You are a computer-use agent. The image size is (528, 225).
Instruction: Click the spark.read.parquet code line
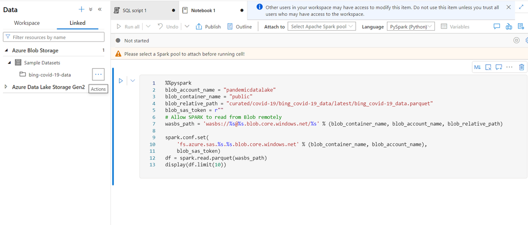[x=216, y=158]
